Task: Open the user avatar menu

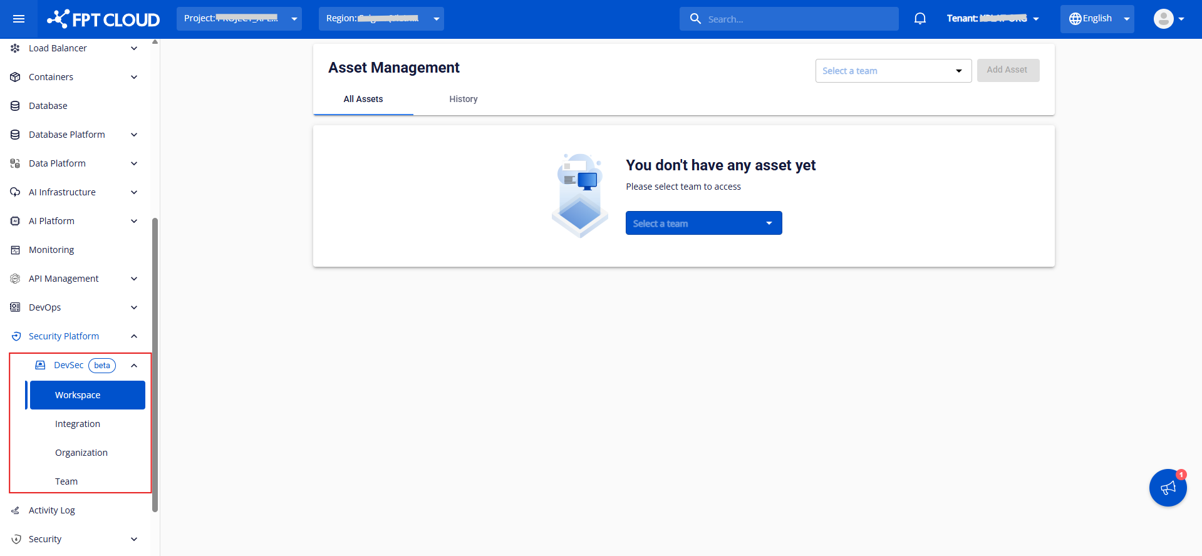Action: coord(1169,19)
